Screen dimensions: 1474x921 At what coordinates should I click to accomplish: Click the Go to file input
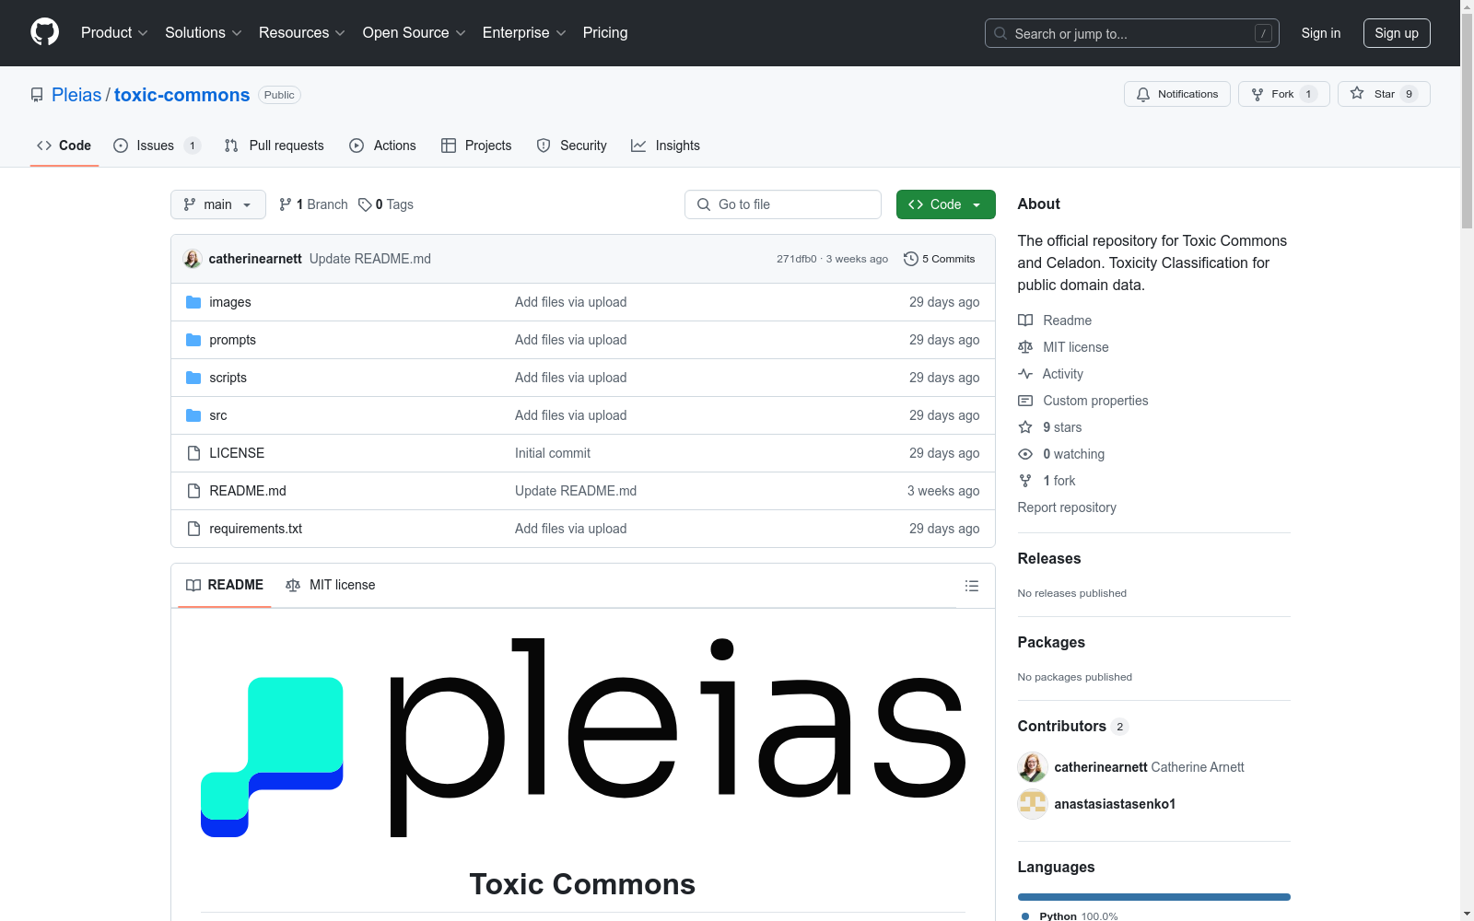click(783, 204)
